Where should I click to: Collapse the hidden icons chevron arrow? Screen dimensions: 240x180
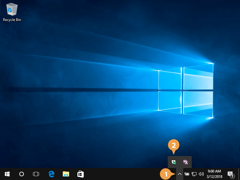click(179, 174)
